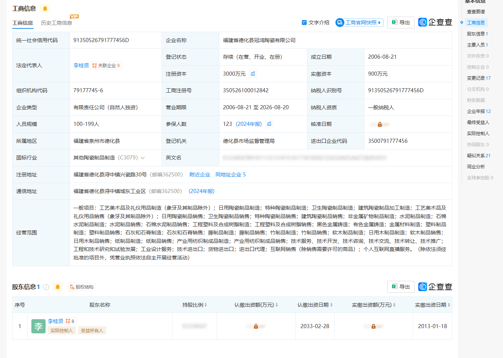Sort the 认缴出资日期 column
The image size is (503, 358).
(x=331, y=305)
